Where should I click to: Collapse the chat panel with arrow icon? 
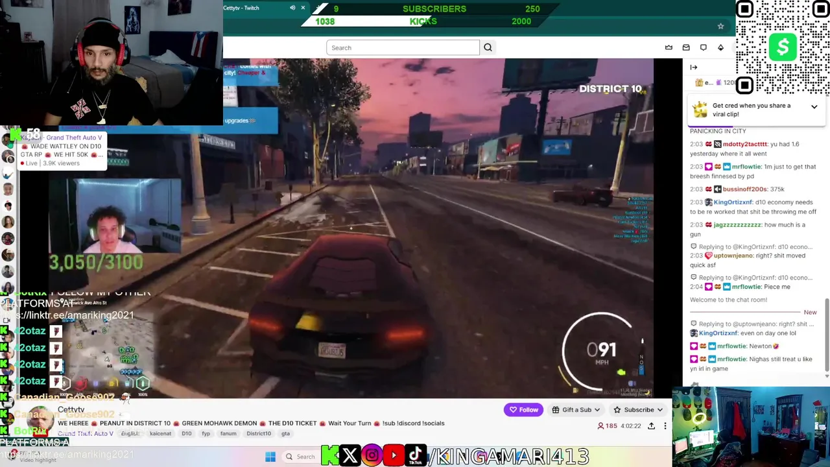click(694, 67)
